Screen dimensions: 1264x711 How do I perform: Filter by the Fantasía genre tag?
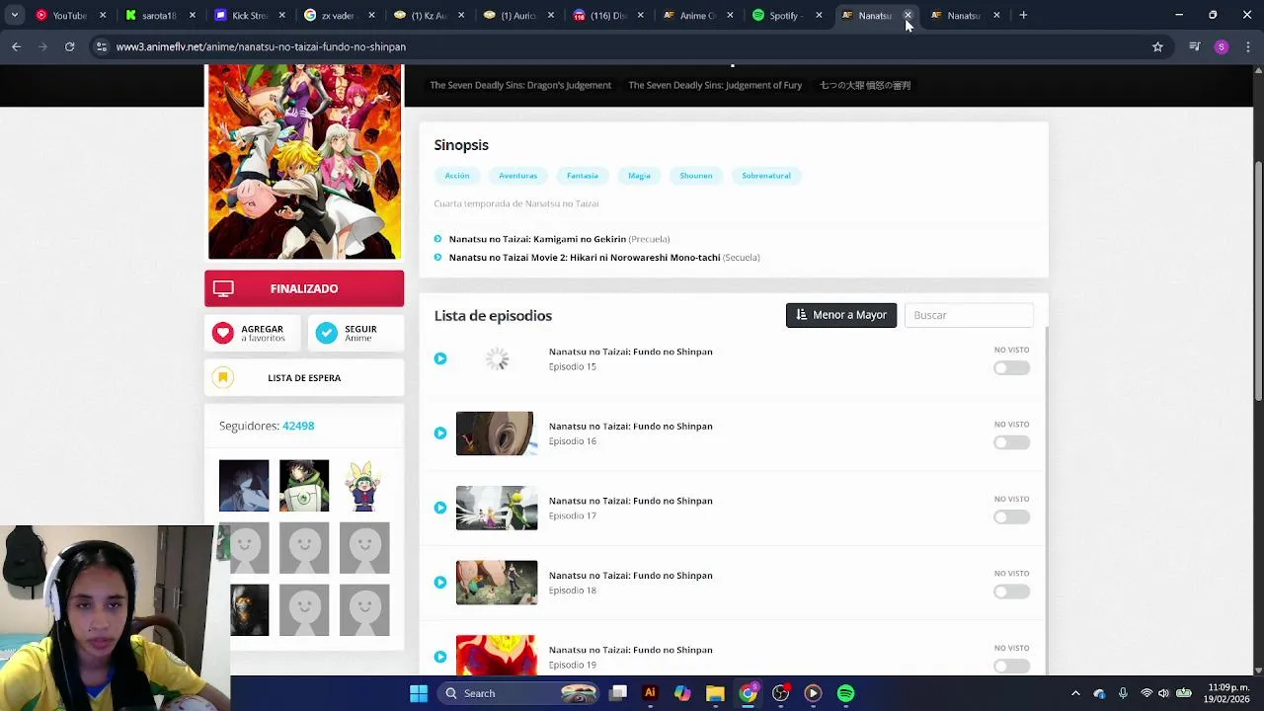coord(583,176)
